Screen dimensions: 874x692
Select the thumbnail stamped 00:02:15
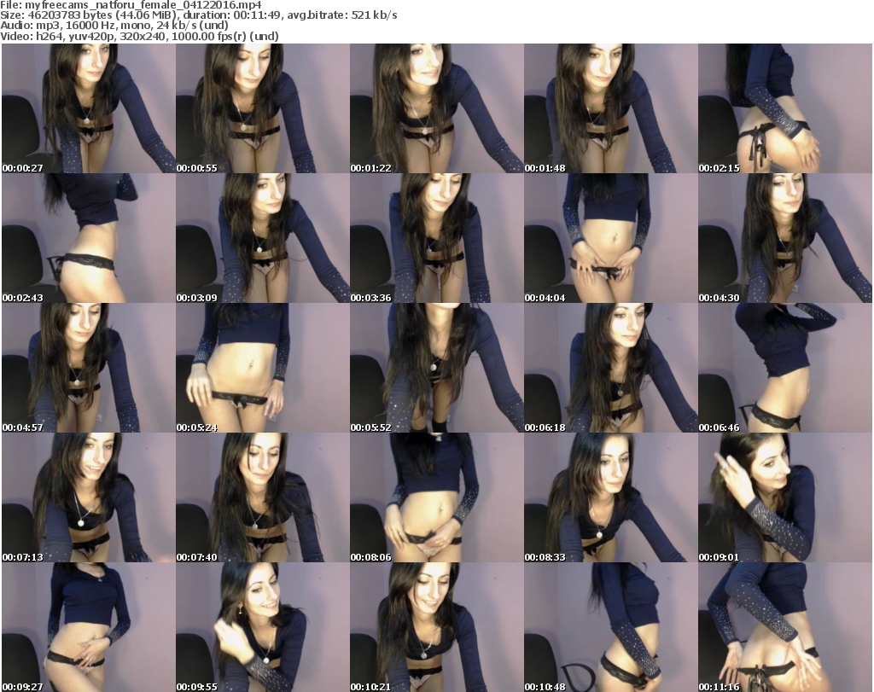tap(785, 108)
